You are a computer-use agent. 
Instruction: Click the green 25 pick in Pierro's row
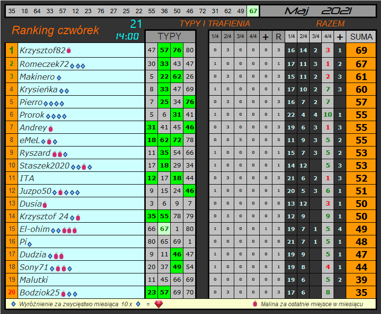click(164, 102)
